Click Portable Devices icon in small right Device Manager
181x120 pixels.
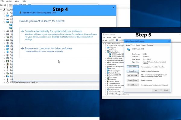click(108, 73)
